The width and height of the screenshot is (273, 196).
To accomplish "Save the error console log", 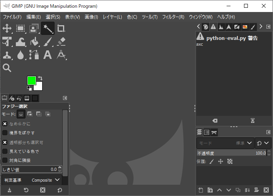I will pyautogui.click(x=253, y=120).
